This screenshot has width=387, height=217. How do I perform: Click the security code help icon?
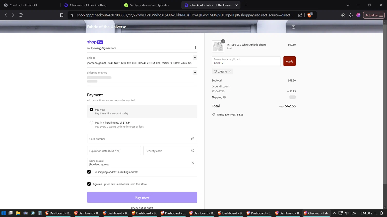(193, 151)
